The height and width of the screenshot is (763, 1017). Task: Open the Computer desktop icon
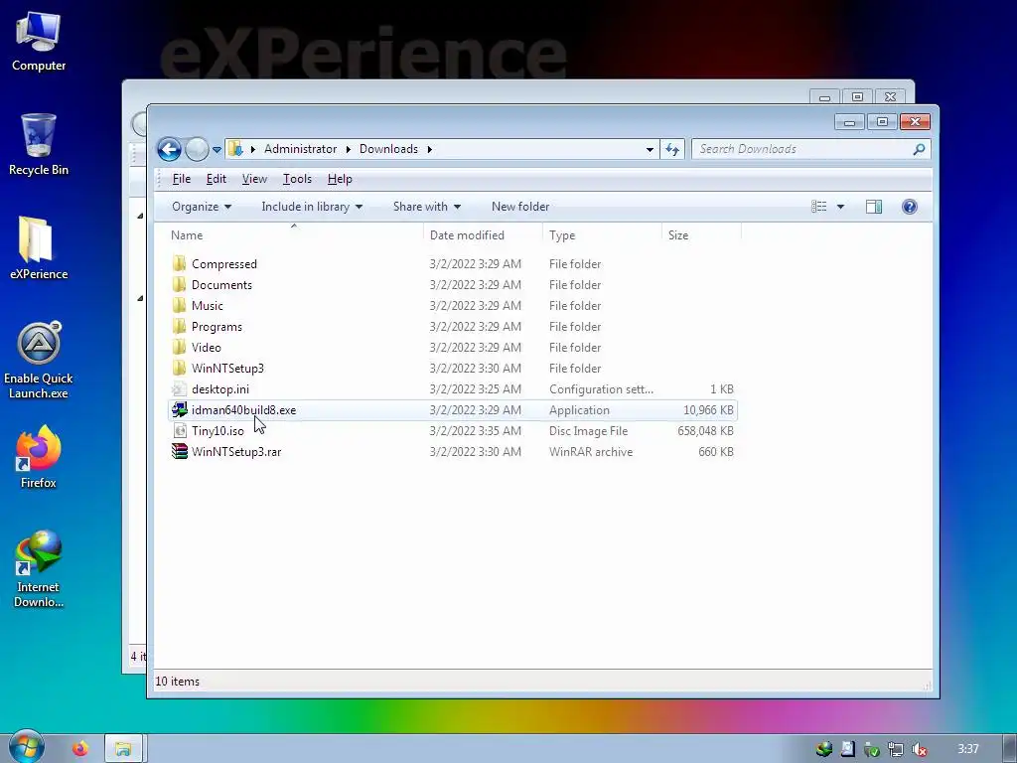point(39,40)
